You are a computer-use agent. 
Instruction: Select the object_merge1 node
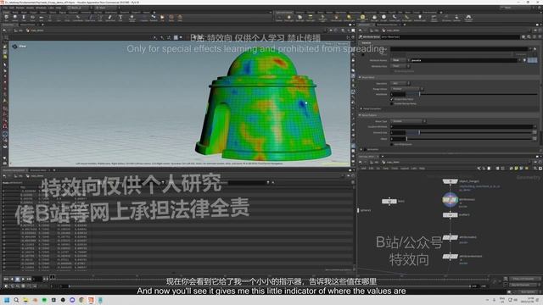[x=451, y=181]
